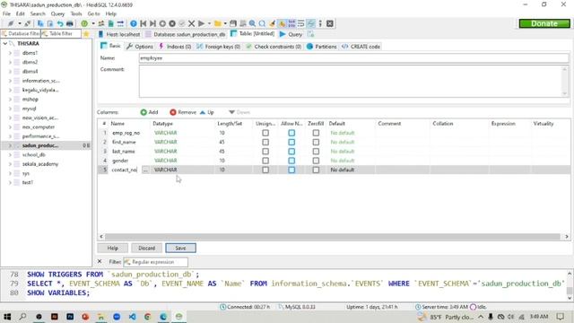The image size is (574, 323).
Task: Click the copy icon in the toolbar
Action: [x=40, y=23]
